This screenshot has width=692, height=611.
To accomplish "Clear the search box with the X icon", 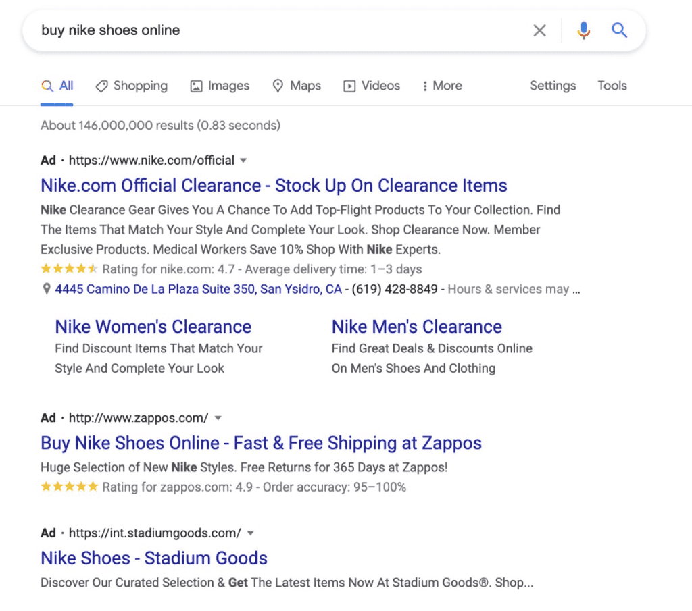I will 539,30.
